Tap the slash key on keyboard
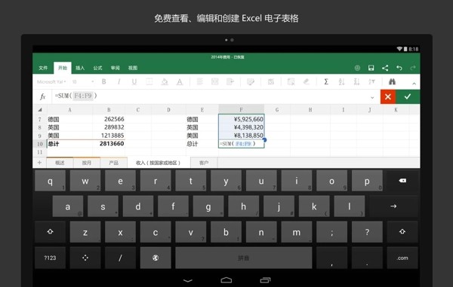 point(120,258)
